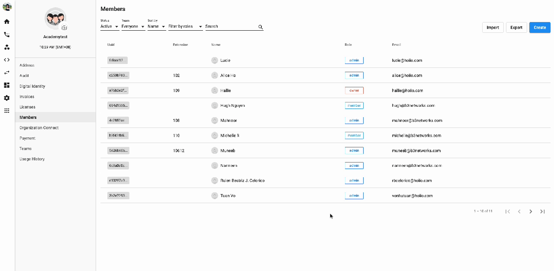Select Teams in the side menu
The height and width of the screenshot is (271, 554).
coord(26,149)
